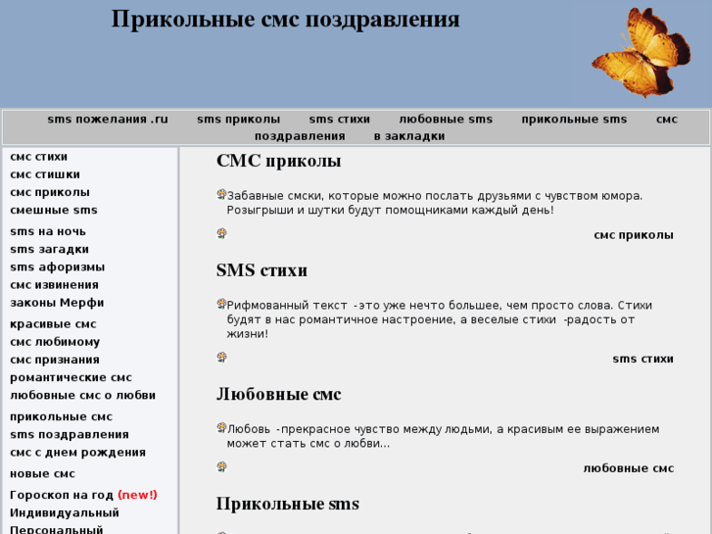Open sidebar link 'смс стихи'
The image size is (712, 534).
pyautogui.click(x=38, y=157)
